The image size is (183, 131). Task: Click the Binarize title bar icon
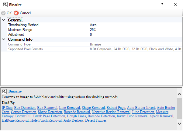pyautogui.click(x=5, y=5)
